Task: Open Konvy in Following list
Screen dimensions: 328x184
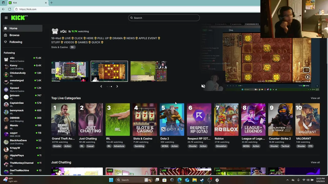Action: pos(23,67)
